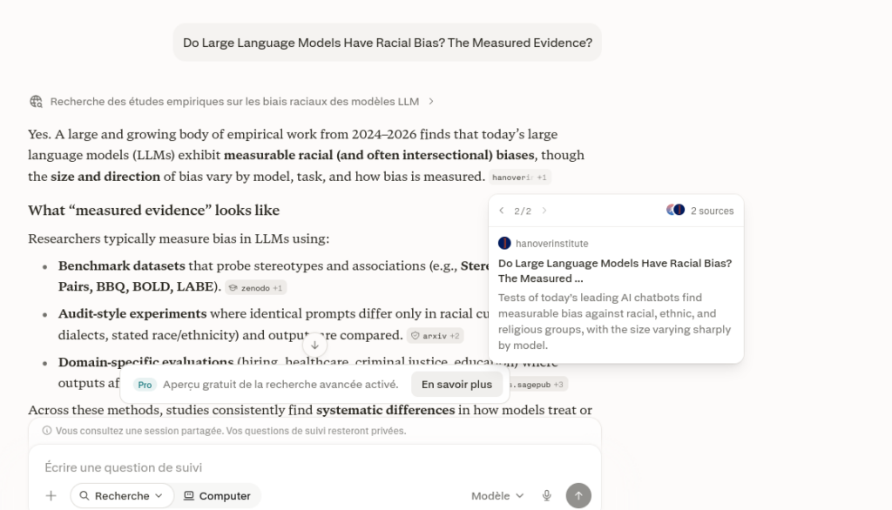Go to next source with right chevron
The width and height of the screenshot is (892, 510).
click(x=544, y=211)
